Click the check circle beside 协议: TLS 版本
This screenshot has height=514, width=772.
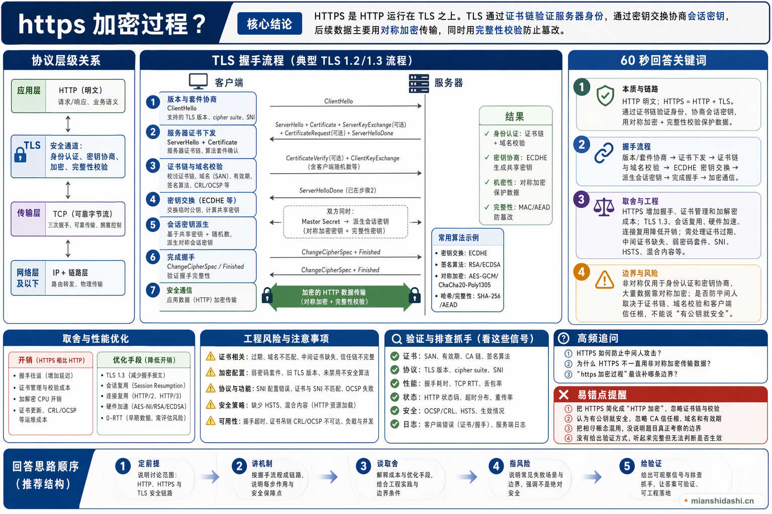[395, 370]
